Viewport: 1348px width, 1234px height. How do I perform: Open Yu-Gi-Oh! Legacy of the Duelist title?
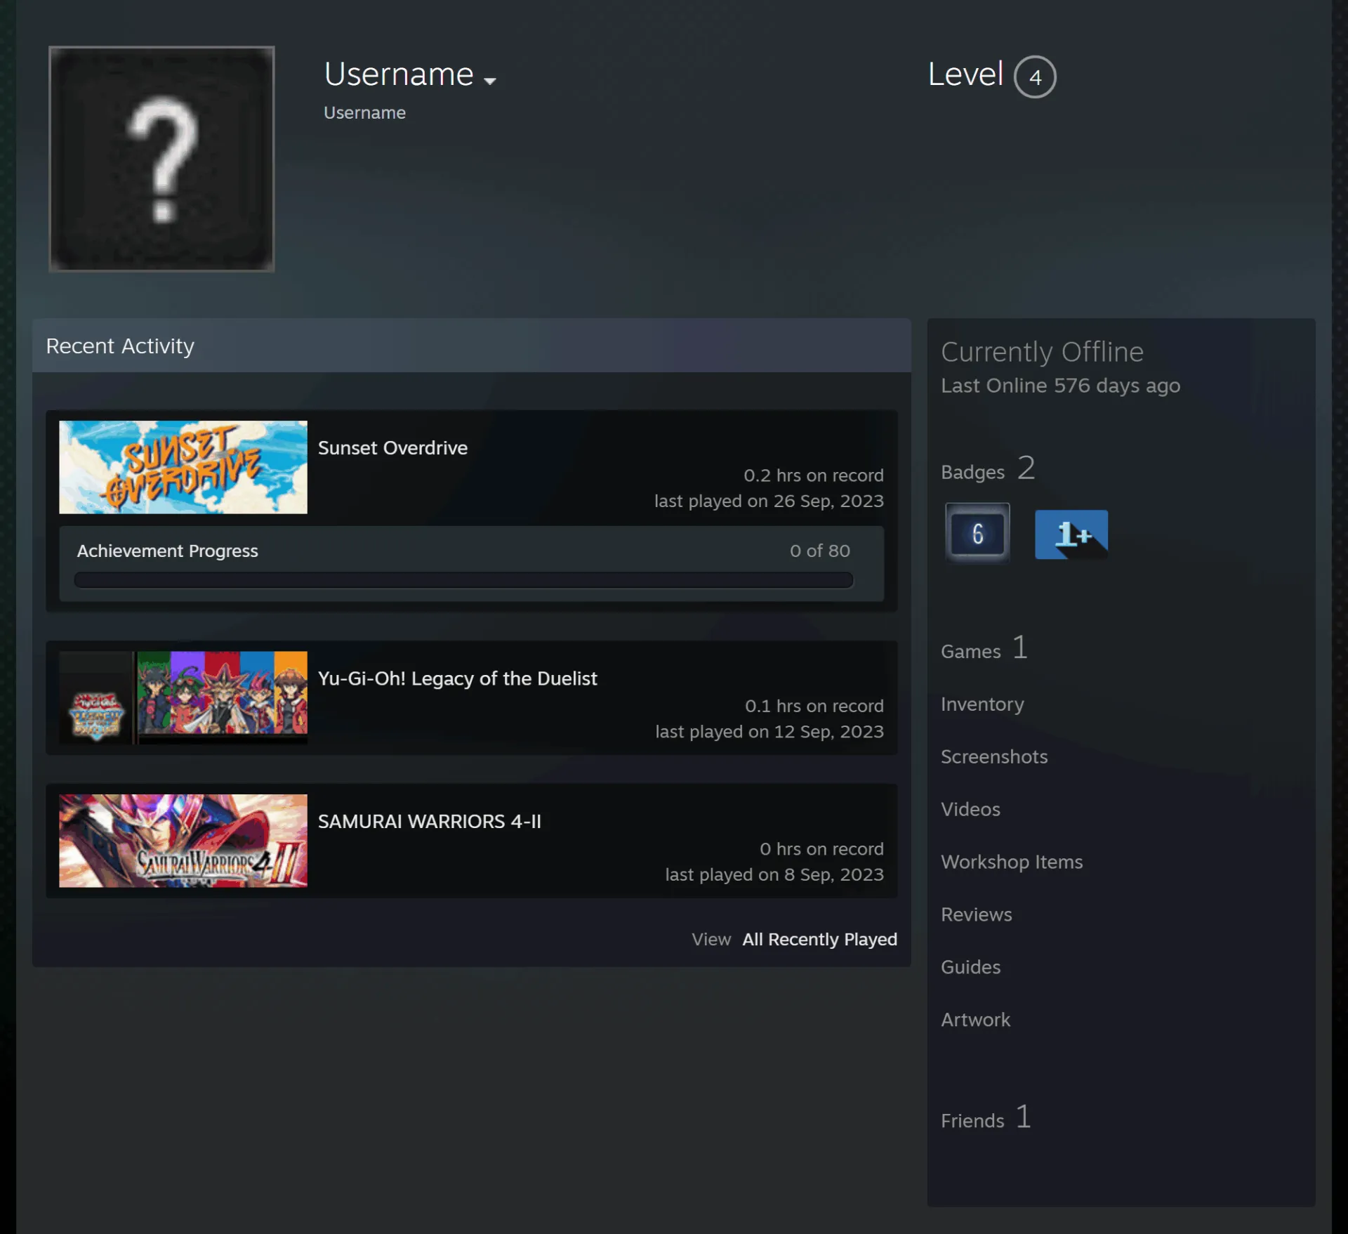[x=458, y=678]
